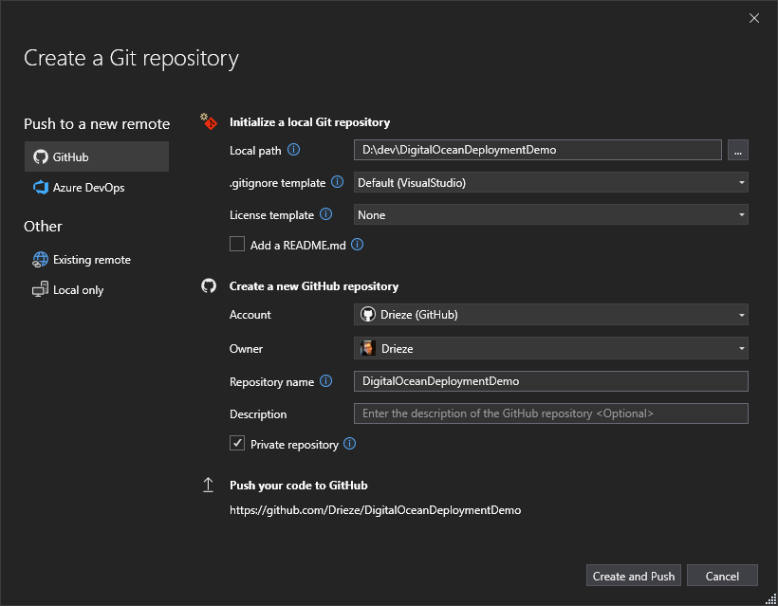Screen dimensions: 778x606
Task: Click the Cancel button
Action: 722,576
